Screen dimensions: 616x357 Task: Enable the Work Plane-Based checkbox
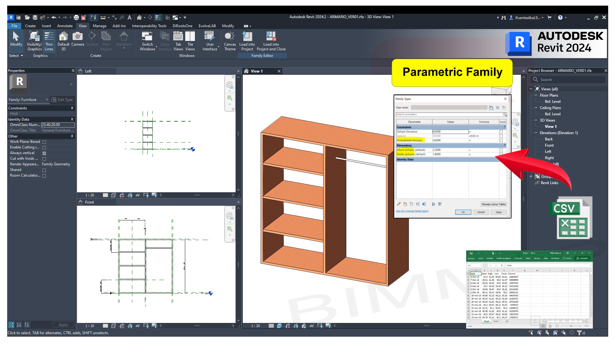click(44, 142)
